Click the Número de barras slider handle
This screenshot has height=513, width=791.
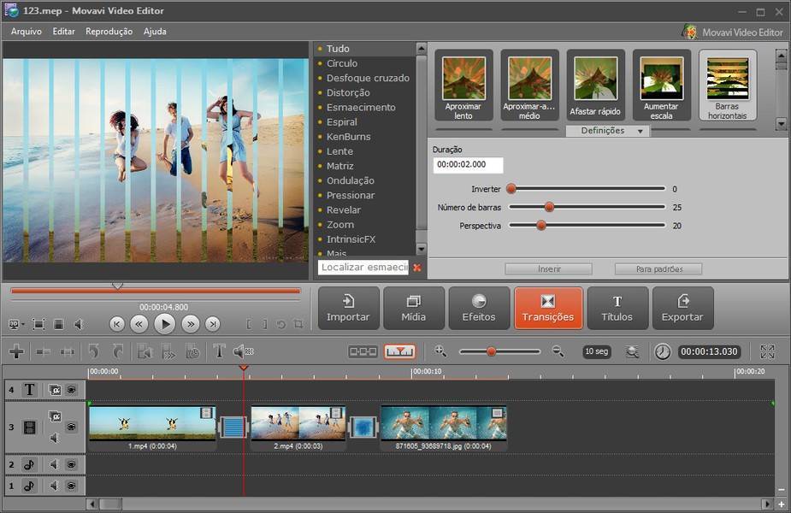tap(549, 207)
